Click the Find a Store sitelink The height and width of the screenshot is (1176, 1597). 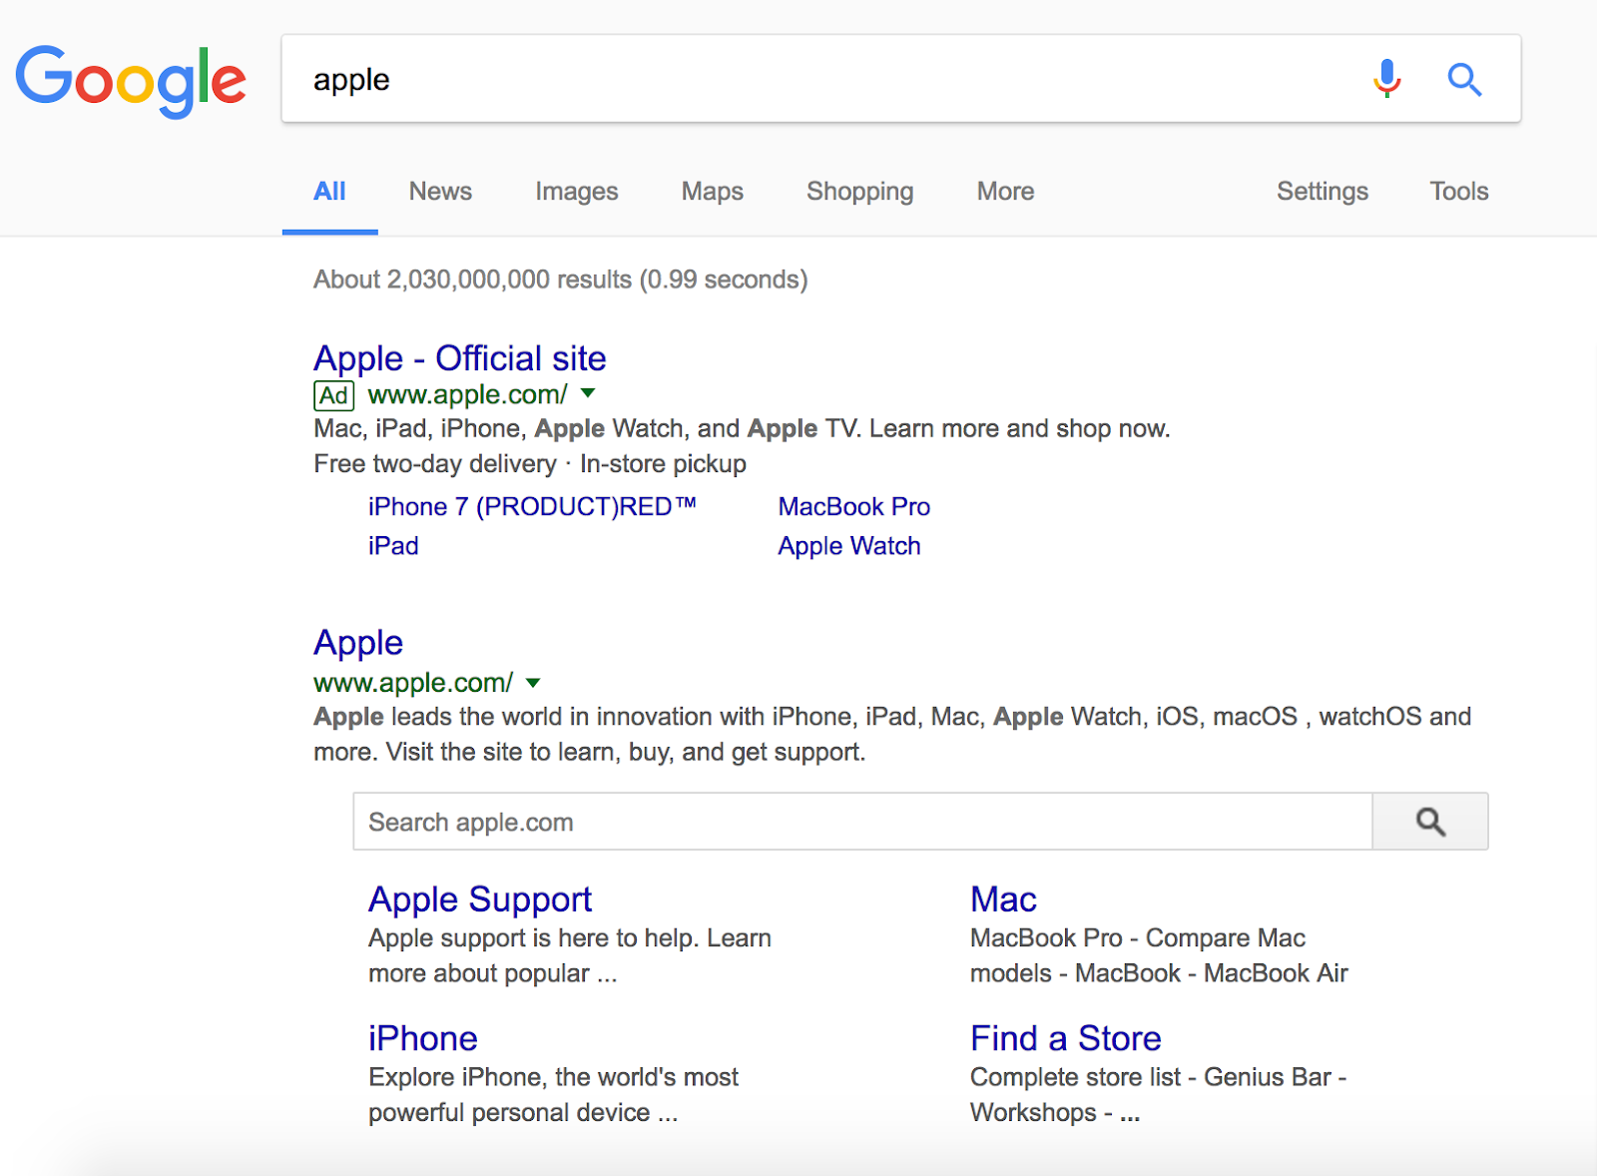point(1066,1039)
